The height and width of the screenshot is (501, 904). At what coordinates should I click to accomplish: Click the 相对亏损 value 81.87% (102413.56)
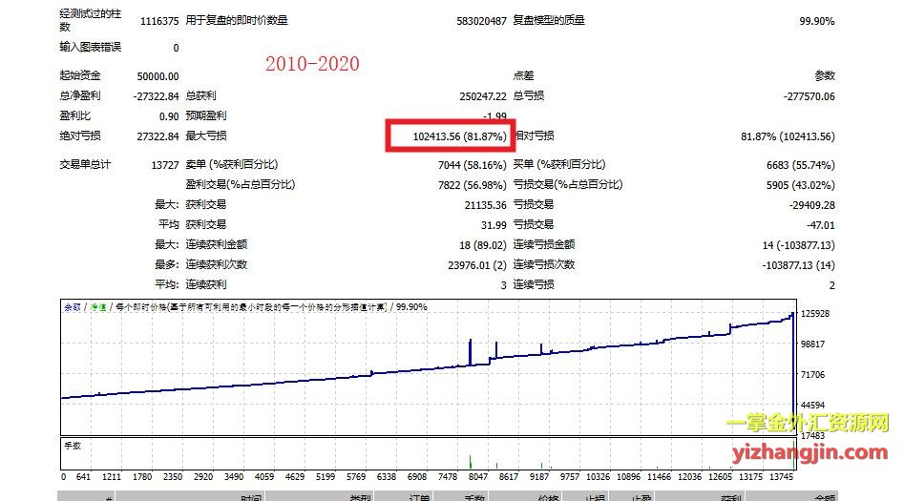pyautogui.click(x=788, y=136)
